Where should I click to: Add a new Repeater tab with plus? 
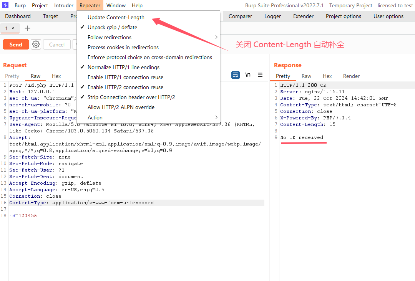click(27, 28)
